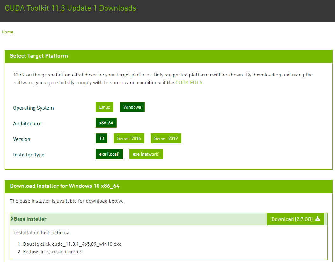Image resolution: width=335 pixels, height=262 pixels.
Task: Choose exe (network) installer type
Action: (146, 154)
